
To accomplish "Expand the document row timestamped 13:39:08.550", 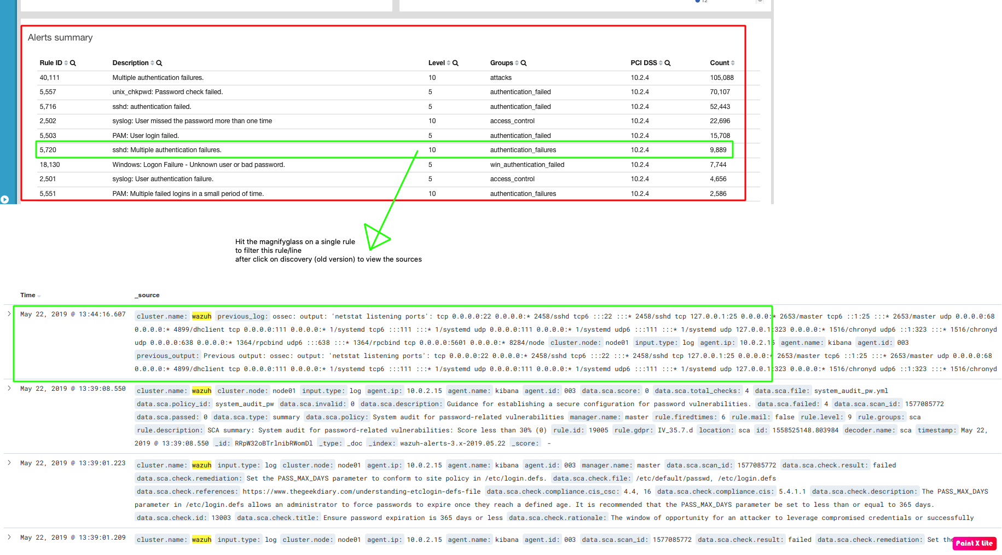I will click(x=9, y=388).
